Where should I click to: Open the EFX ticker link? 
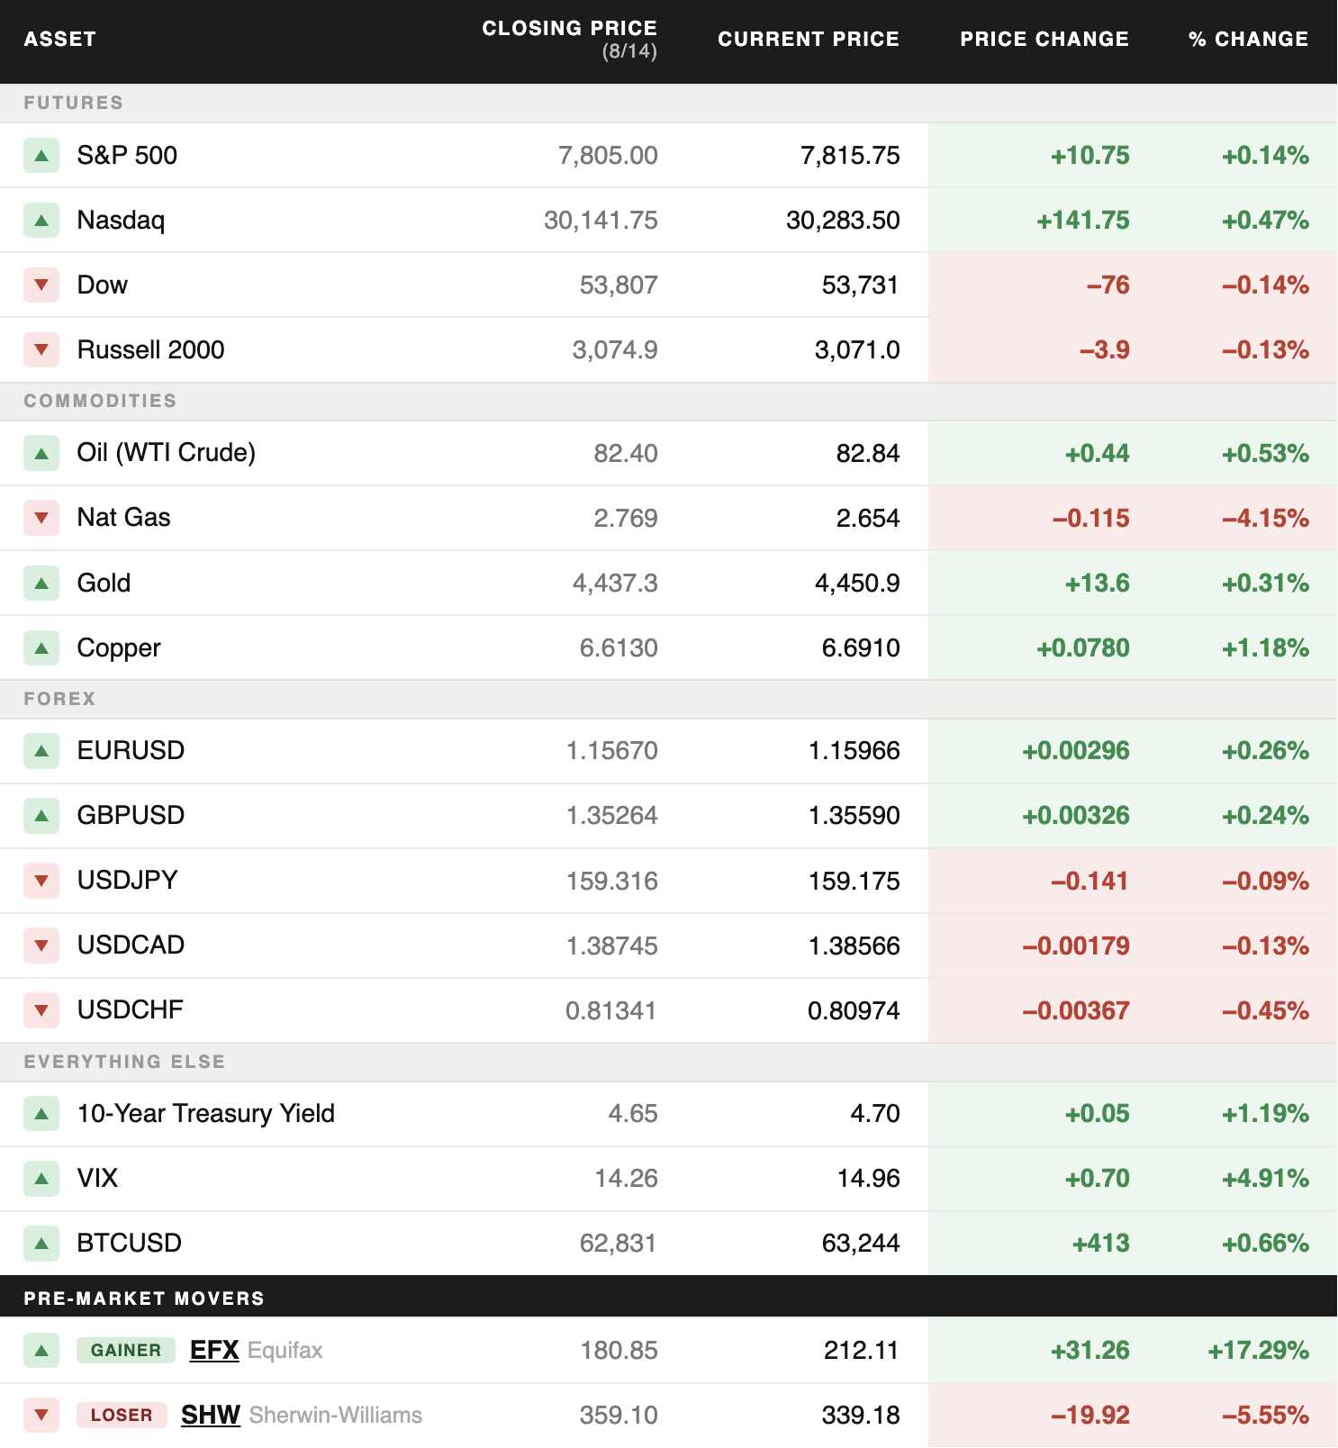pyautogui.click(x=214, y=1350)
